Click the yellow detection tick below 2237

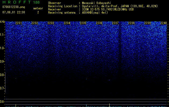[110, 105]
